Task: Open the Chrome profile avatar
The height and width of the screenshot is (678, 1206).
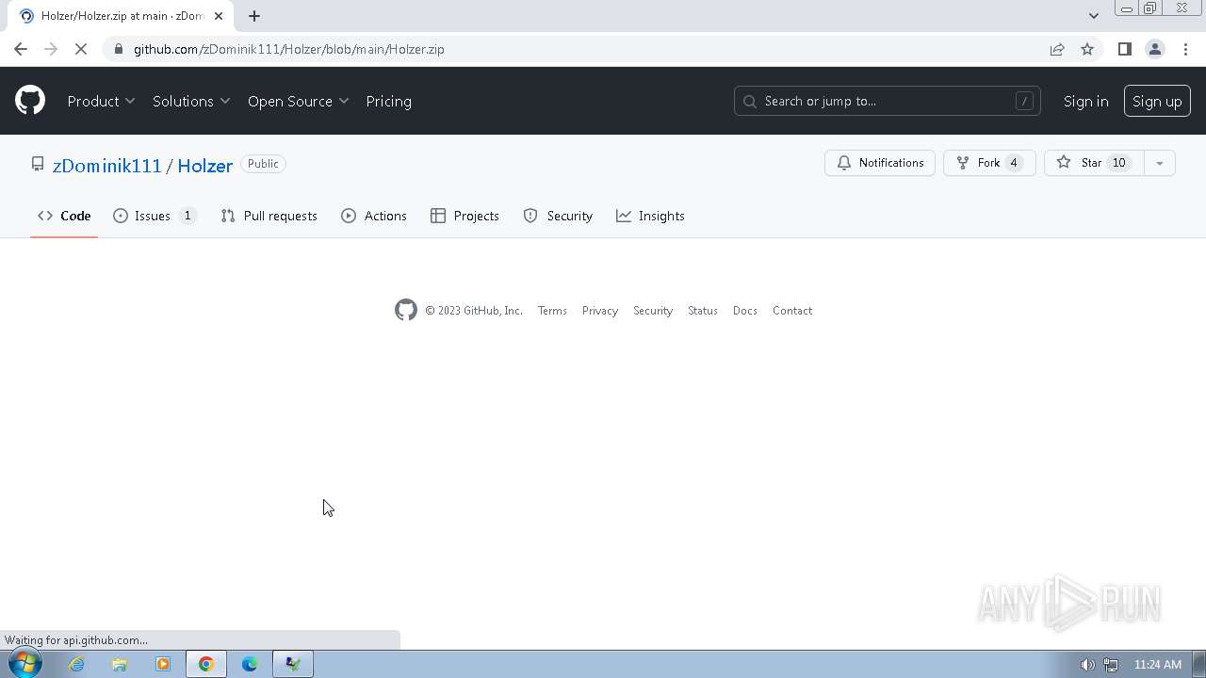Action: (1154, 49)
